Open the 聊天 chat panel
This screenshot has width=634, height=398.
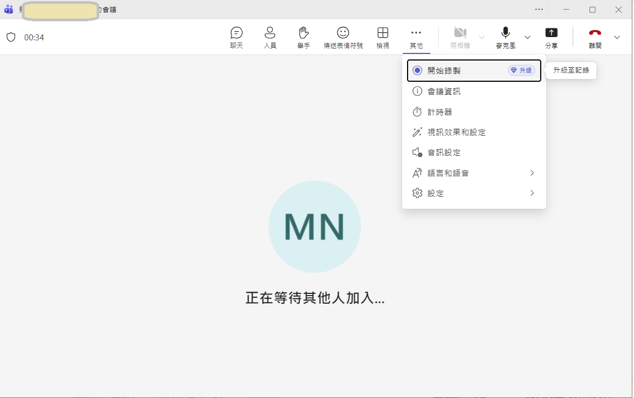coord(237,37)
